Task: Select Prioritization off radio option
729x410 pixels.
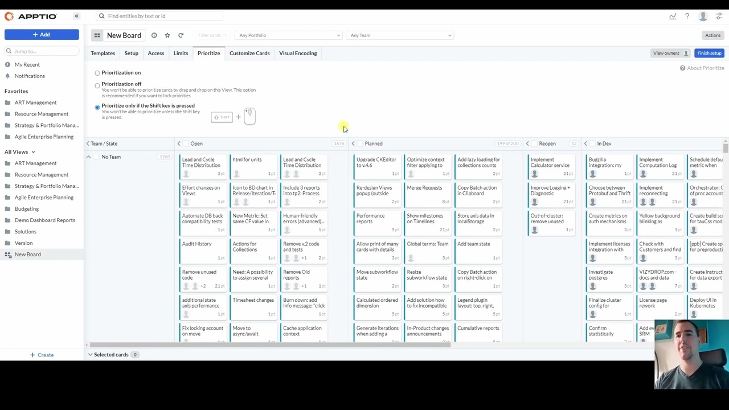Action: point(97,85)
